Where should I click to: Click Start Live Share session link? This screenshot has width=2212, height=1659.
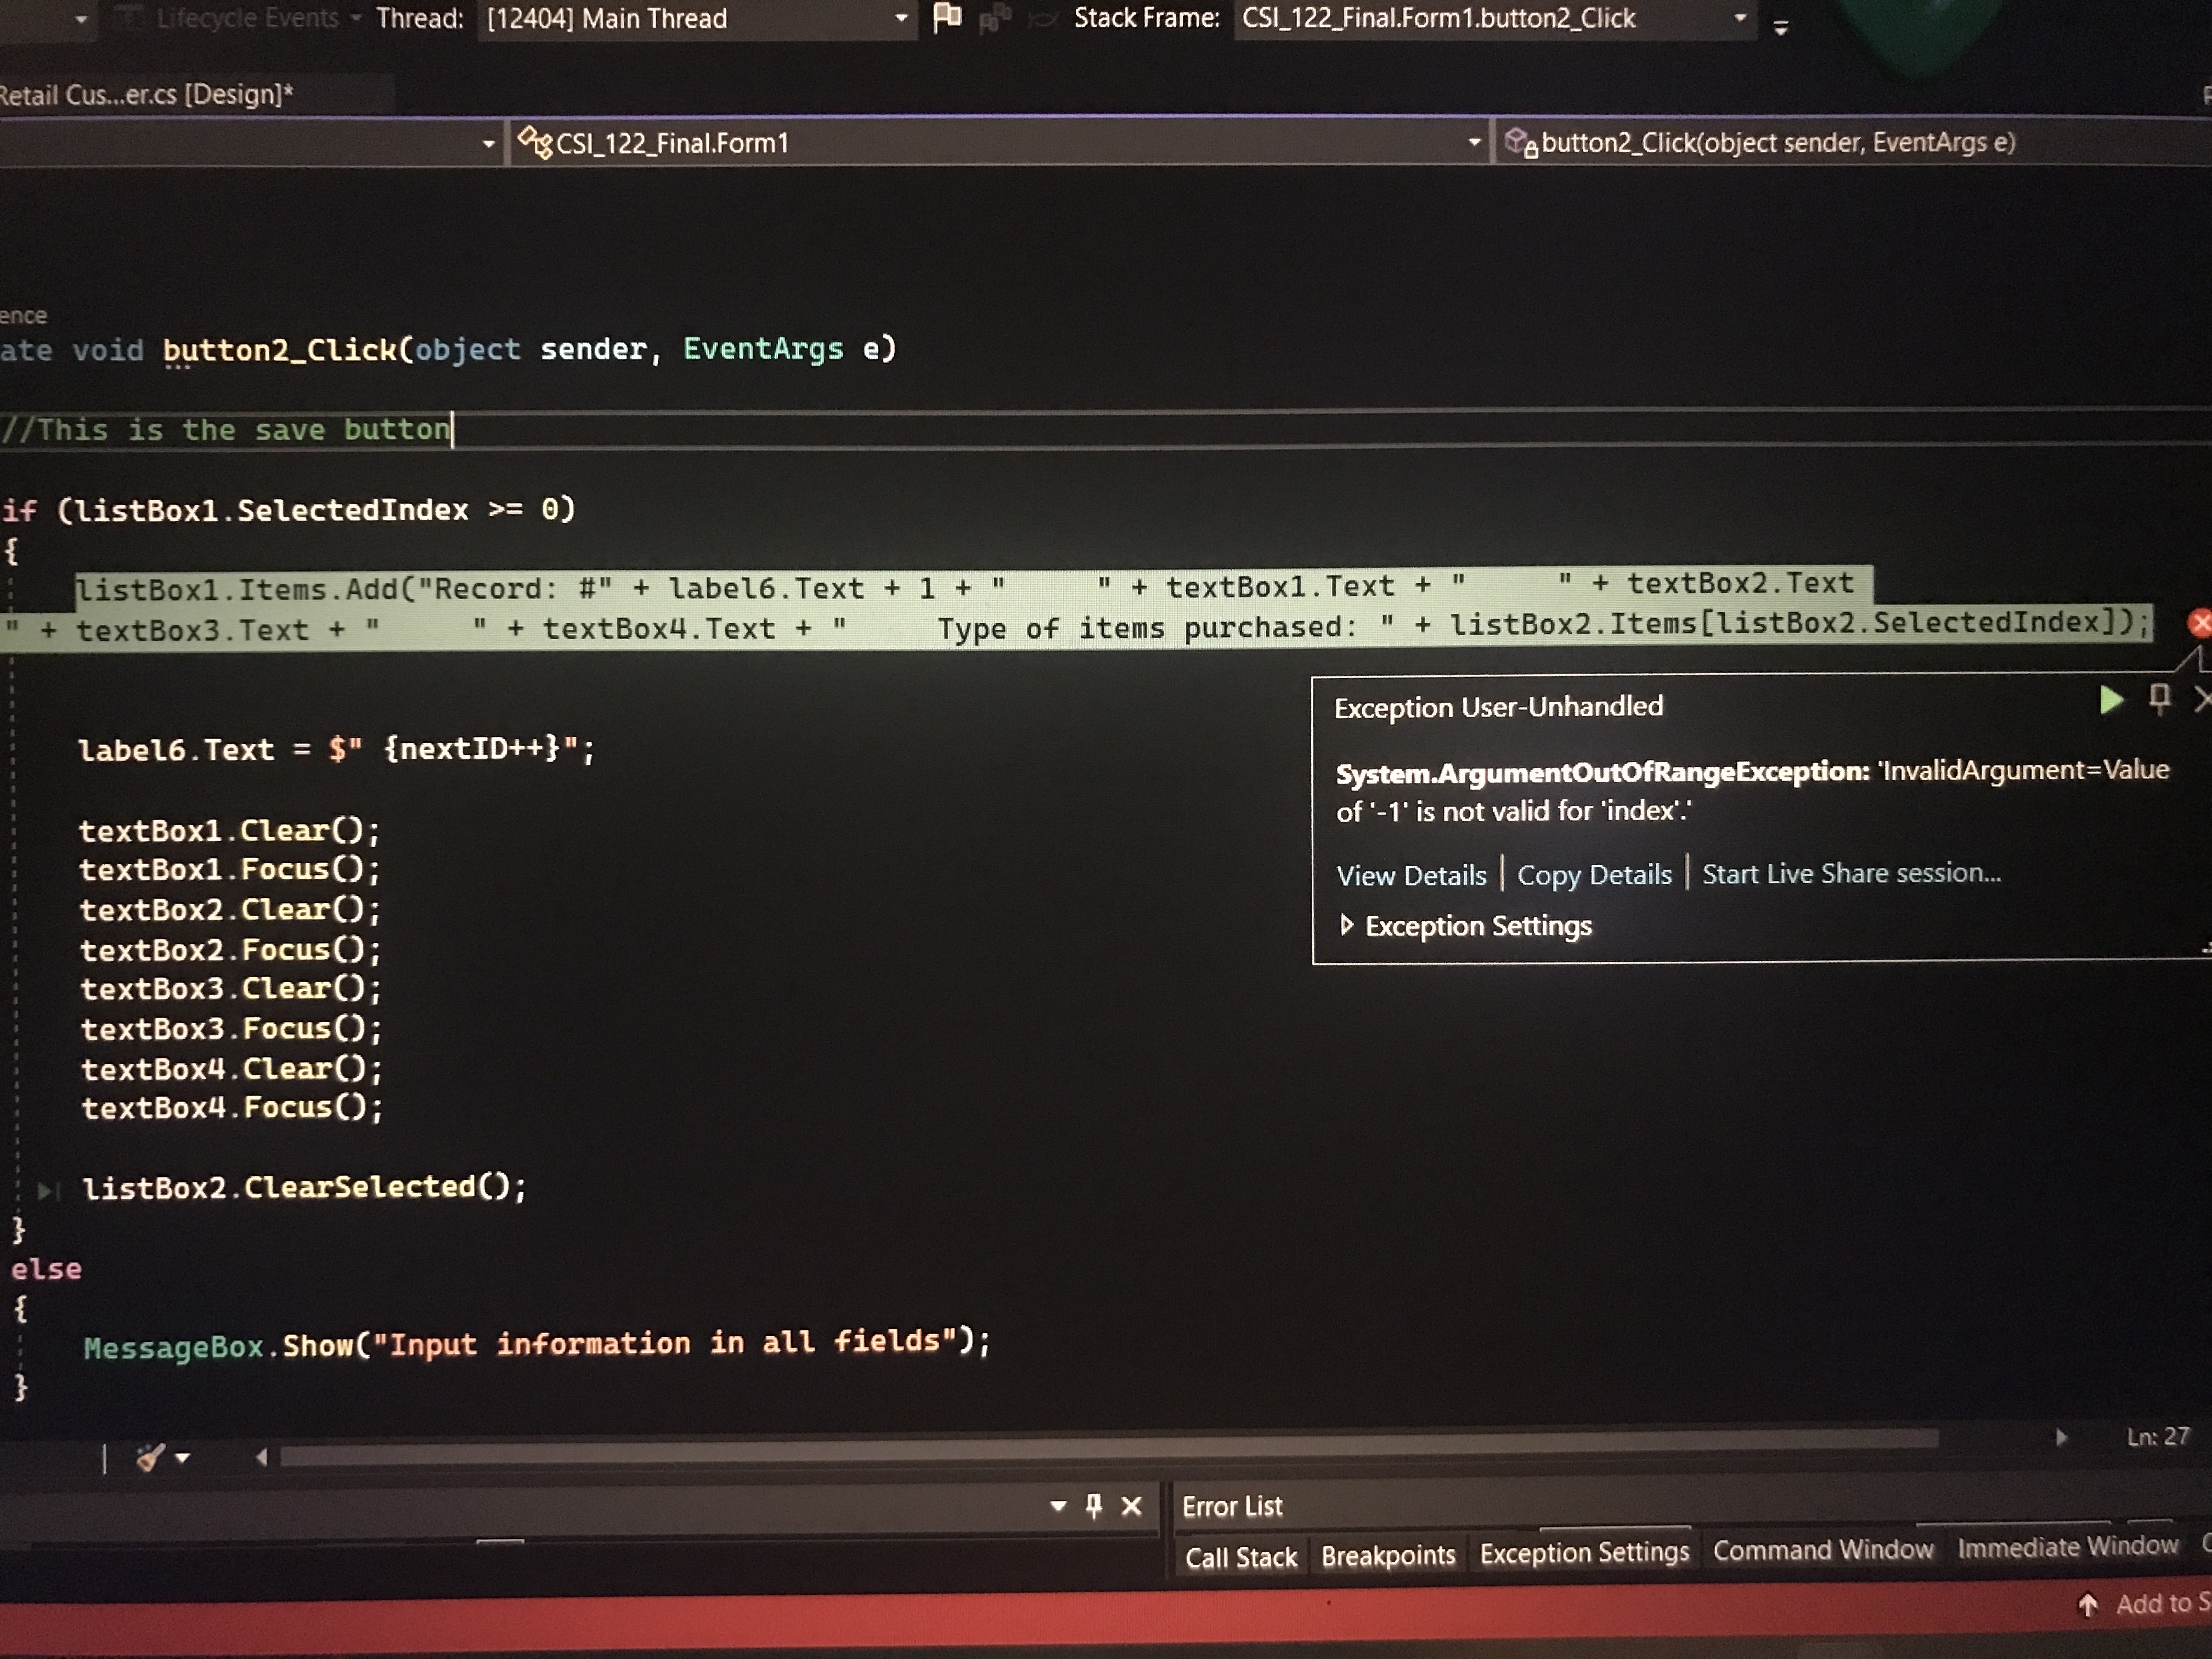(x=1851, y=873)
